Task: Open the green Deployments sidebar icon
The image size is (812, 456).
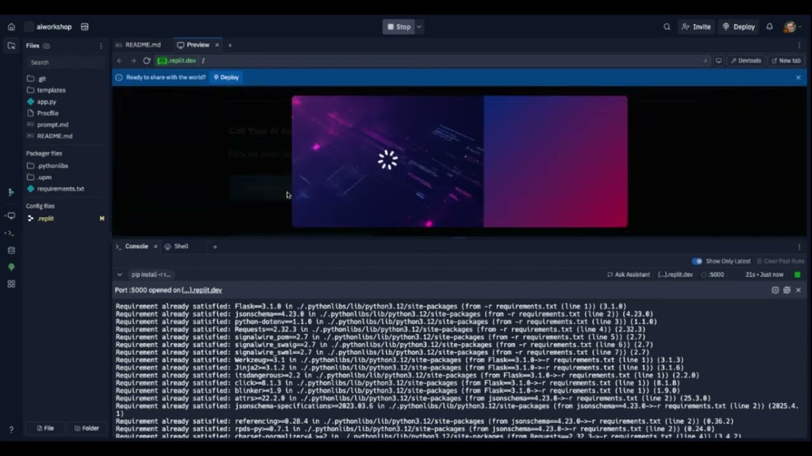Action: (11, 267)
